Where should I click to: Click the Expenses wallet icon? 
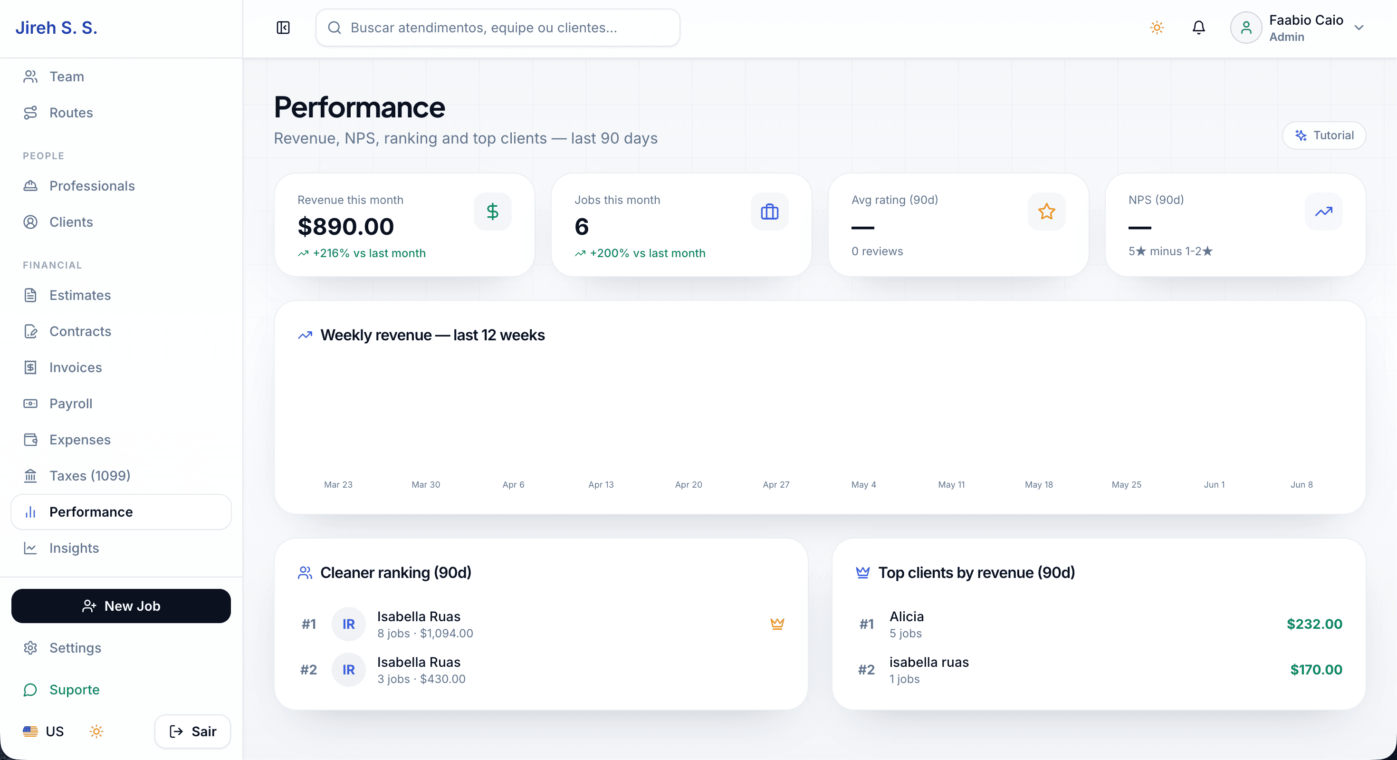30,439
